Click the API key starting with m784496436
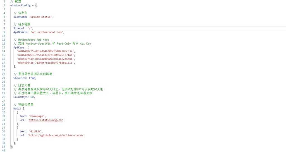 [45, 63]
